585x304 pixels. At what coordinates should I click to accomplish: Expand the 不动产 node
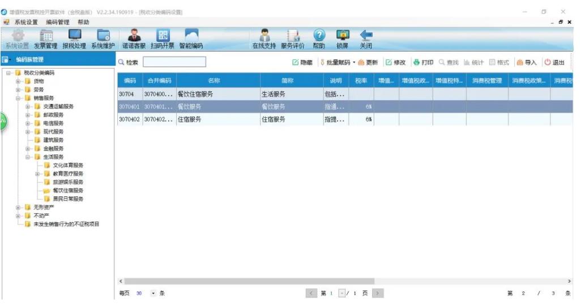coord(18,216)
